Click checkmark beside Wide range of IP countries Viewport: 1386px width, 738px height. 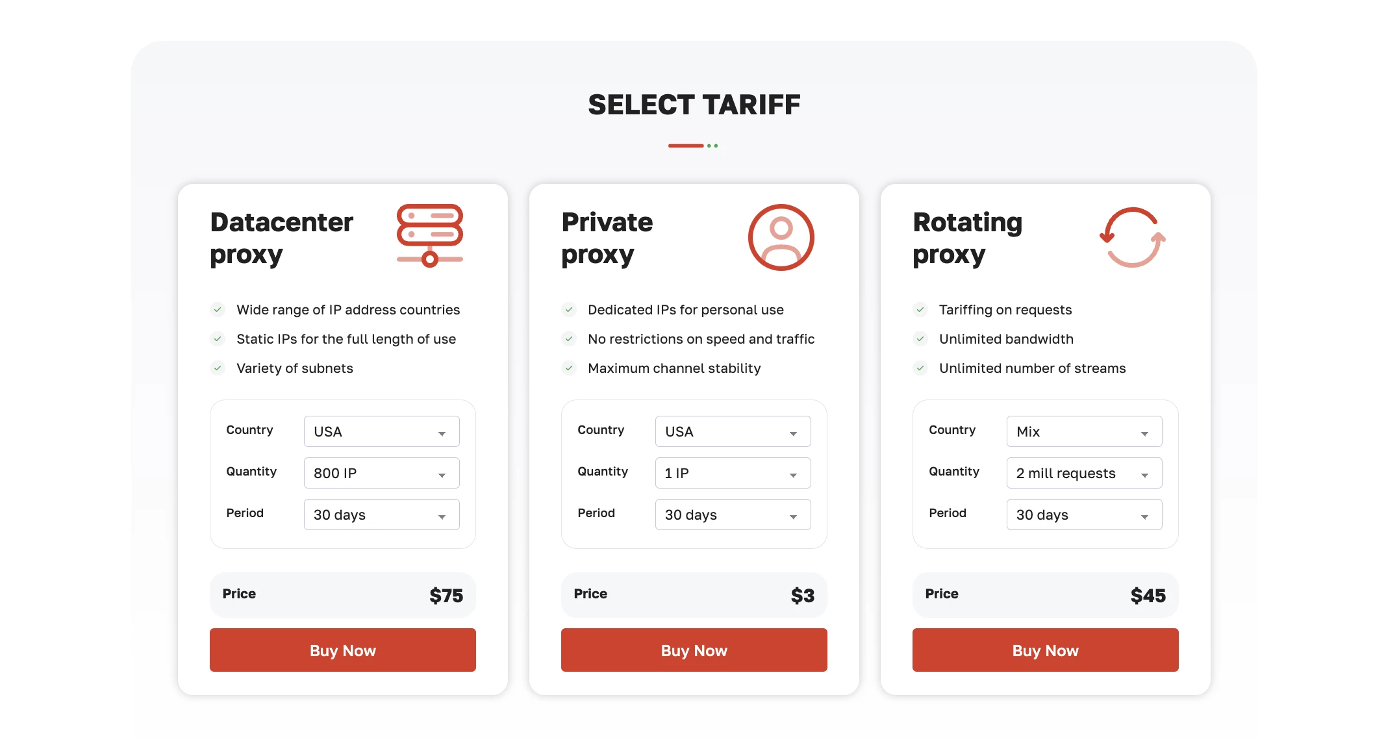click(x=218, y=310)
